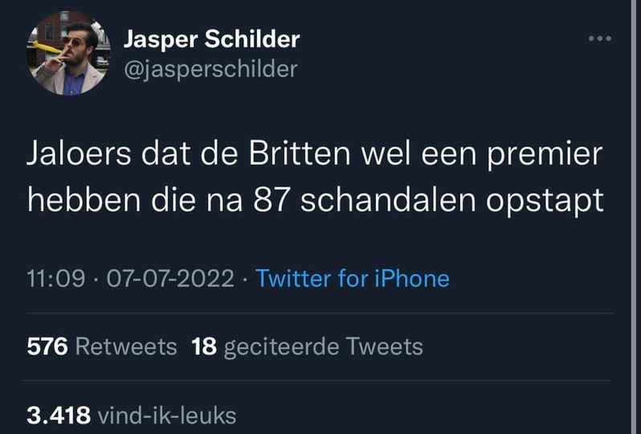Open the Jasper Schilder display name
641x434 pixels.
click(x=211, y=39)
